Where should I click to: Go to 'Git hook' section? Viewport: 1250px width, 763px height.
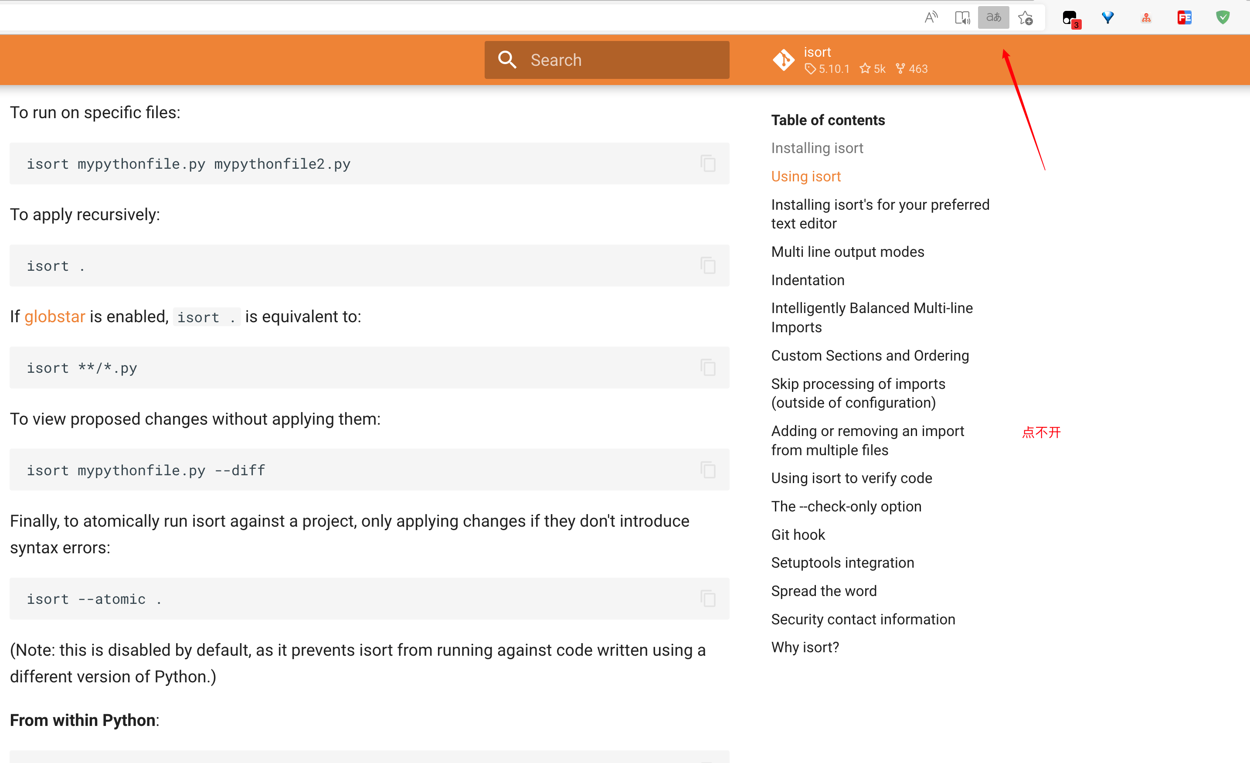point(798,535)
